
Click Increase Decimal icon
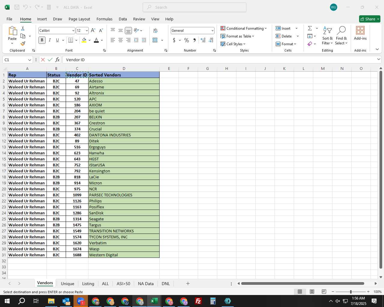[203, 40]
